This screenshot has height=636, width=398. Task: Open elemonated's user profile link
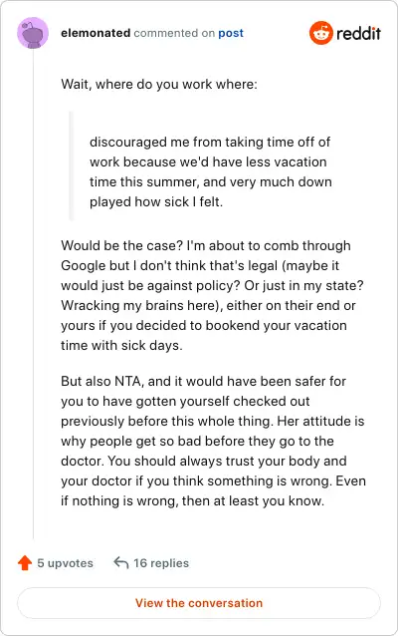point(96,33)
